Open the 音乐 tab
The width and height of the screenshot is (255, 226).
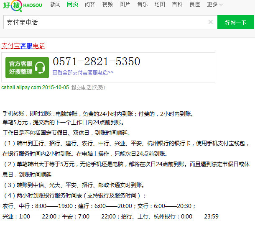click(143, 4)
